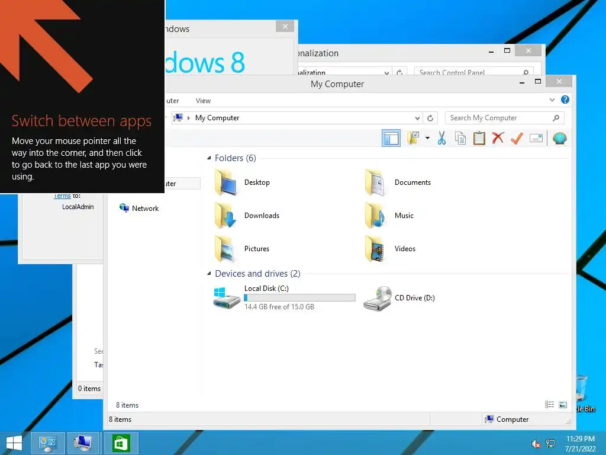Select Network in the navigation pane

(x=140, y=208)
